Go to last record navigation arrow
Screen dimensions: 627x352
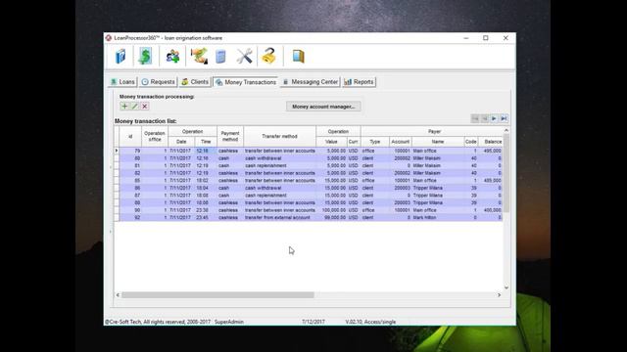point(504,118)
